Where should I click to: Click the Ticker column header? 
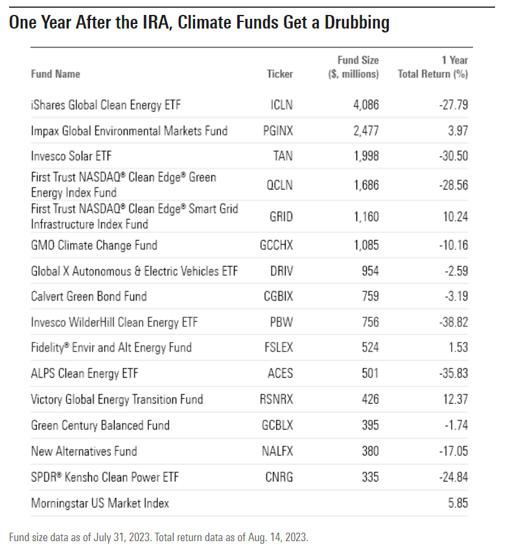(280, 74)
